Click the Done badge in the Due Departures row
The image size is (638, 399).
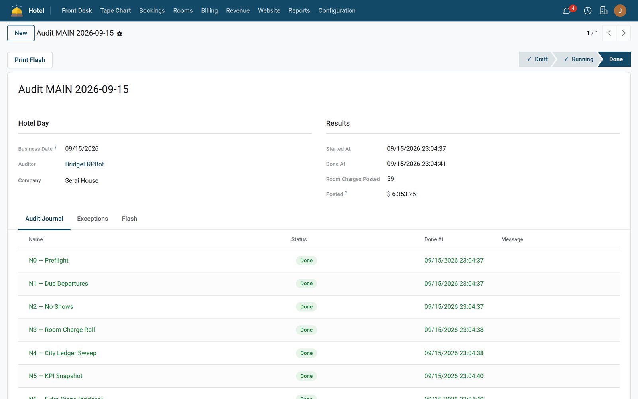[306, 284]
